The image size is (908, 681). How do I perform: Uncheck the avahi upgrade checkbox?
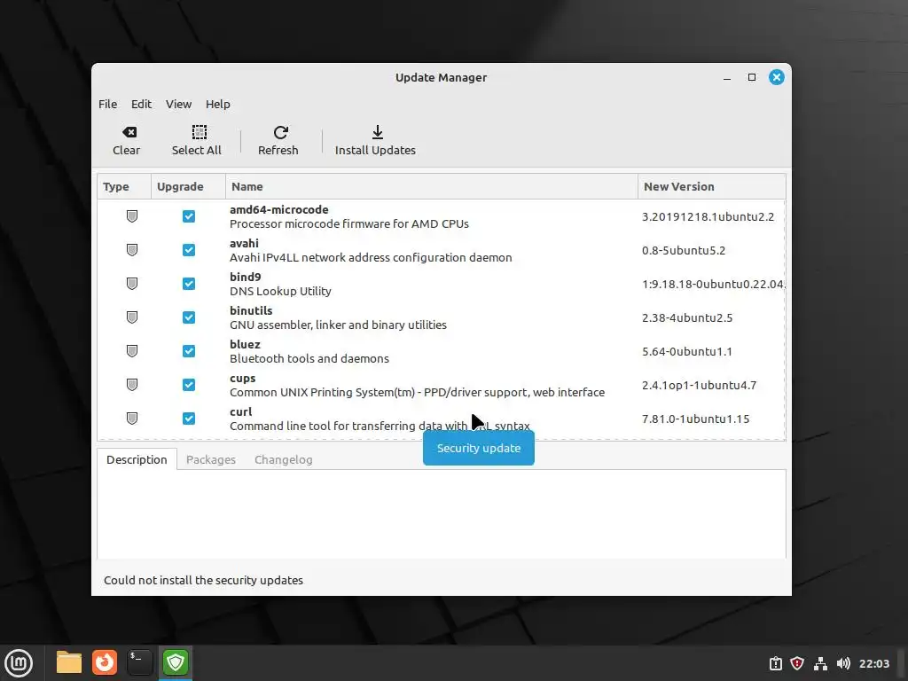pyautogui.click(x=189, y=250)
